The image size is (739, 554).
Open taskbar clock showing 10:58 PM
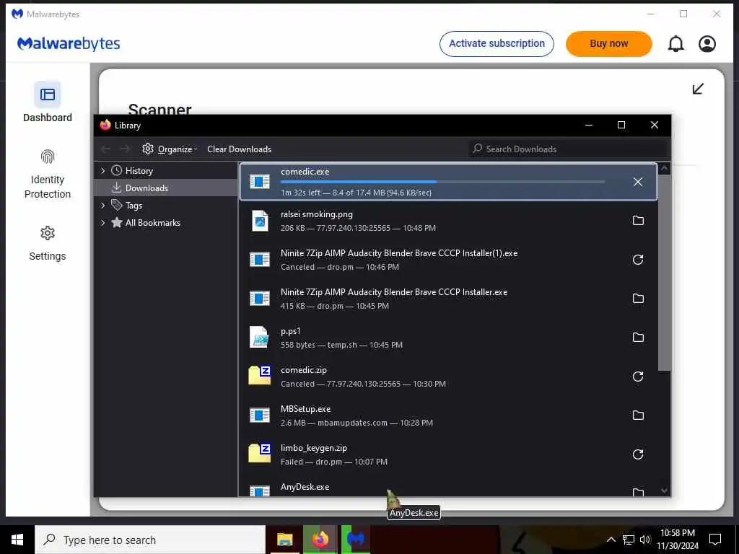click(677, 540)
